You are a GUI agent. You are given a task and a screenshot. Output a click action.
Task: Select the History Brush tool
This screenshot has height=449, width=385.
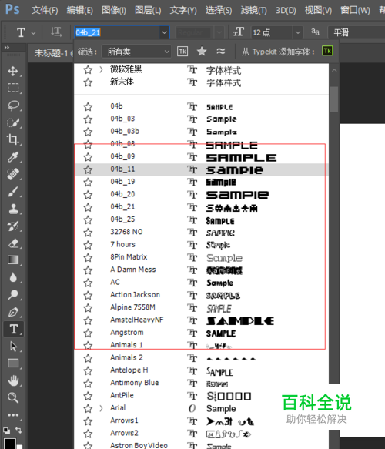(13, 226)
